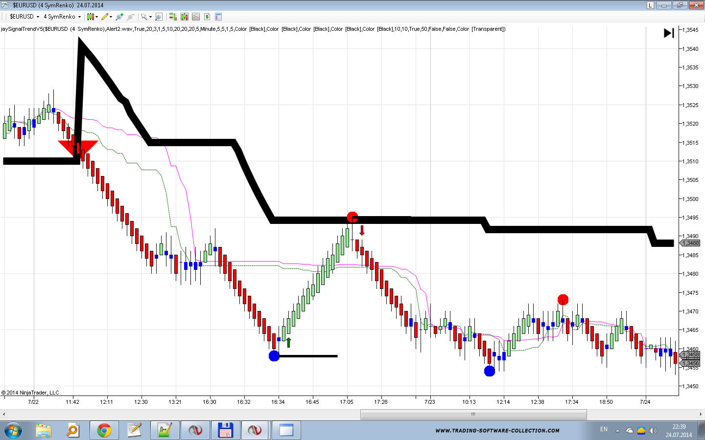Click the horizontal chart scrollbar thumb
This screenshot has width=705, height=440.
[x=473, y=414]
